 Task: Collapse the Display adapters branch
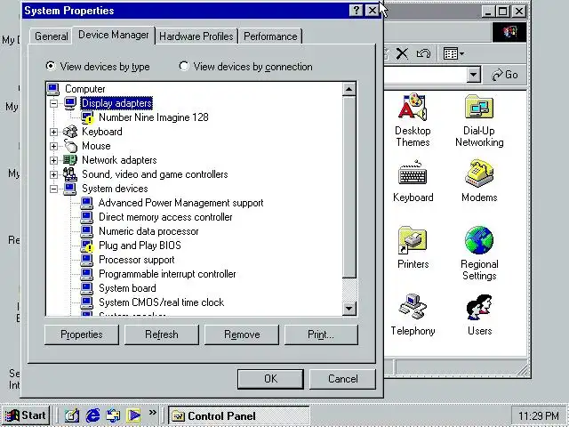53,103
